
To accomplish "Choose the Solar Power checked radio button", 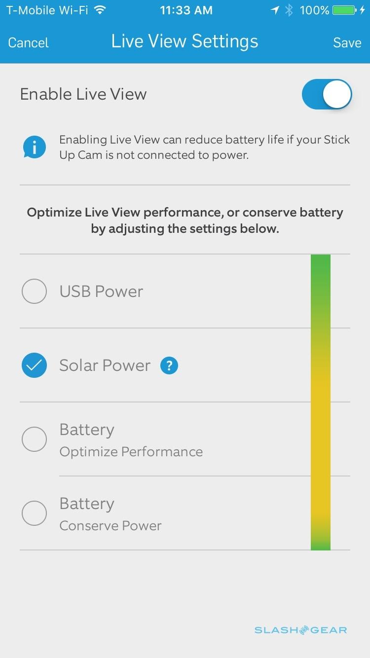I will [34, 366].
